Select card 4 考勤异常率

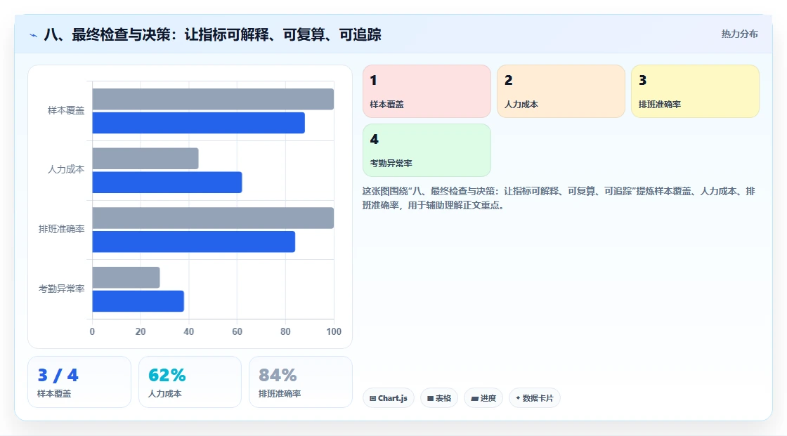[427, 150]
